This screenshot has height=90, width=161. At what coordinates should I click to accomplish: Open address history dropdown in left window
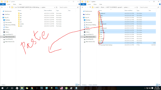click(55, 7)
